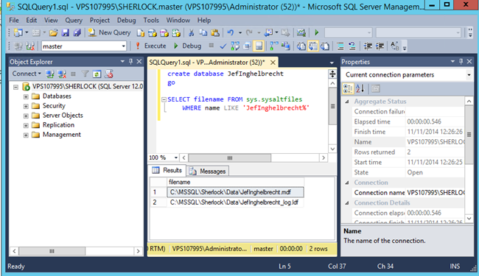Image resolution: width=479 pixels, height=276 pixels.
Task: Open the Connect button in Object Explorer
Action: tap(27, 74)
